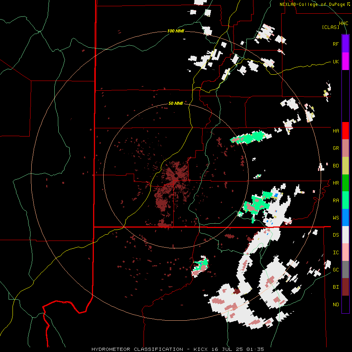Click the ND legend label
The image size is (352, 352).
pos(336,305)
